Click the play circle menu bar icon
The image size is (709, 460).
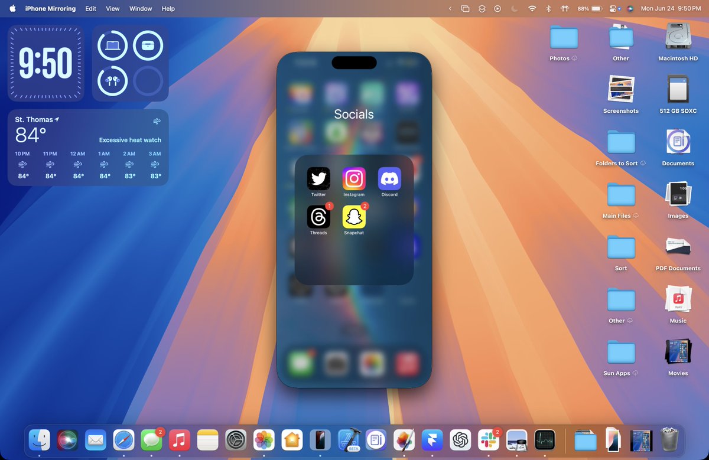(x=497, y=8)
